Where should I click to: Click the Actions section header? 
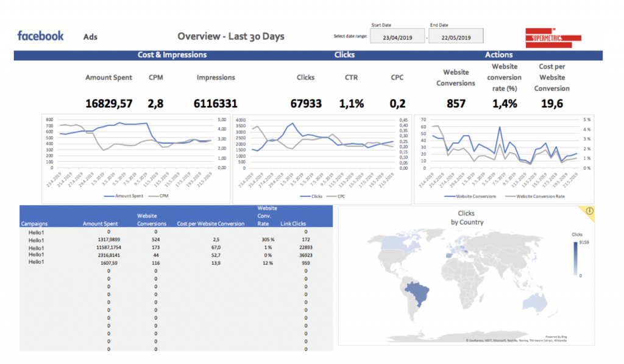[498, 55]
